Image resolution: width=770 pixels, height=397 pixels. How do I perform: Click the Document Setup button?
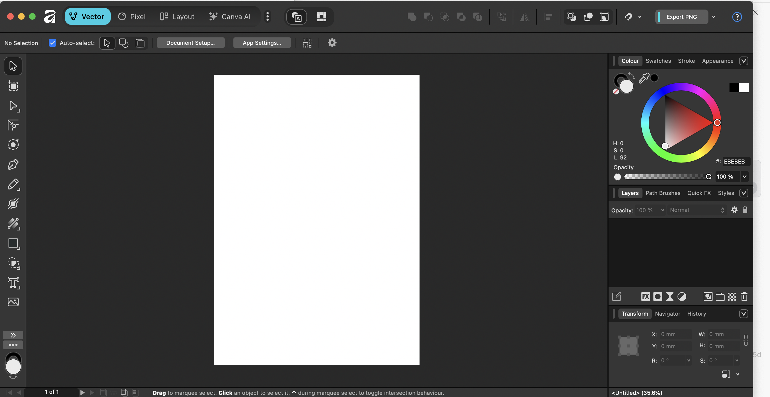pos(190,43)
